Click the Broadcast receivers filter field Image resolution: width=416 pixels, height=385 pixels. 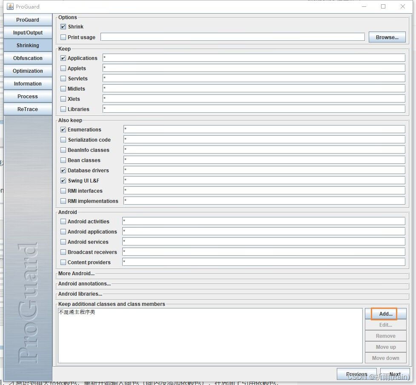click(x=264, y=251)
